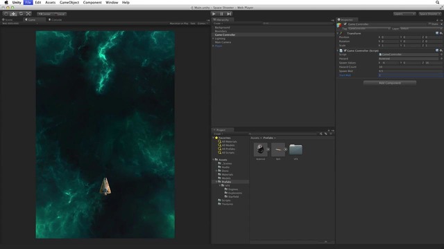This screenshot has height=249, width=444.
Task: Open the Apple menu
Action: coord(6,2)
